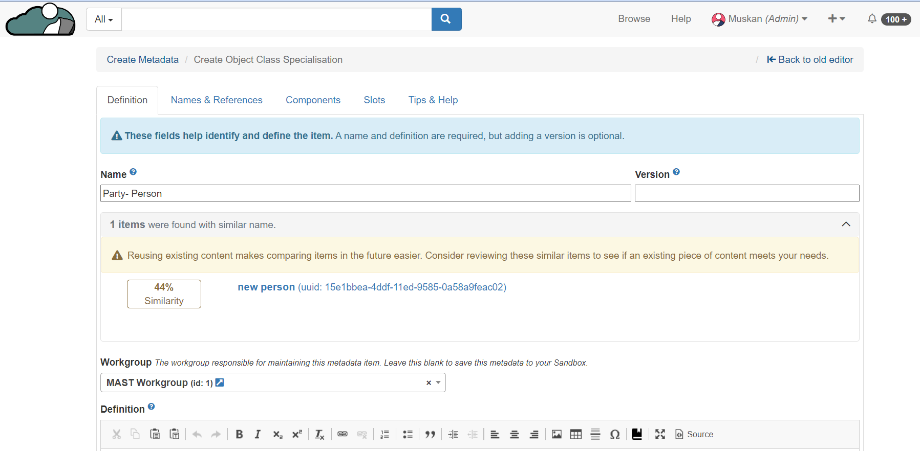Toggle italic formatting in the editor toolbar
Screen dimensions: 920x451
pyautogui.click(x=258, y=434)
